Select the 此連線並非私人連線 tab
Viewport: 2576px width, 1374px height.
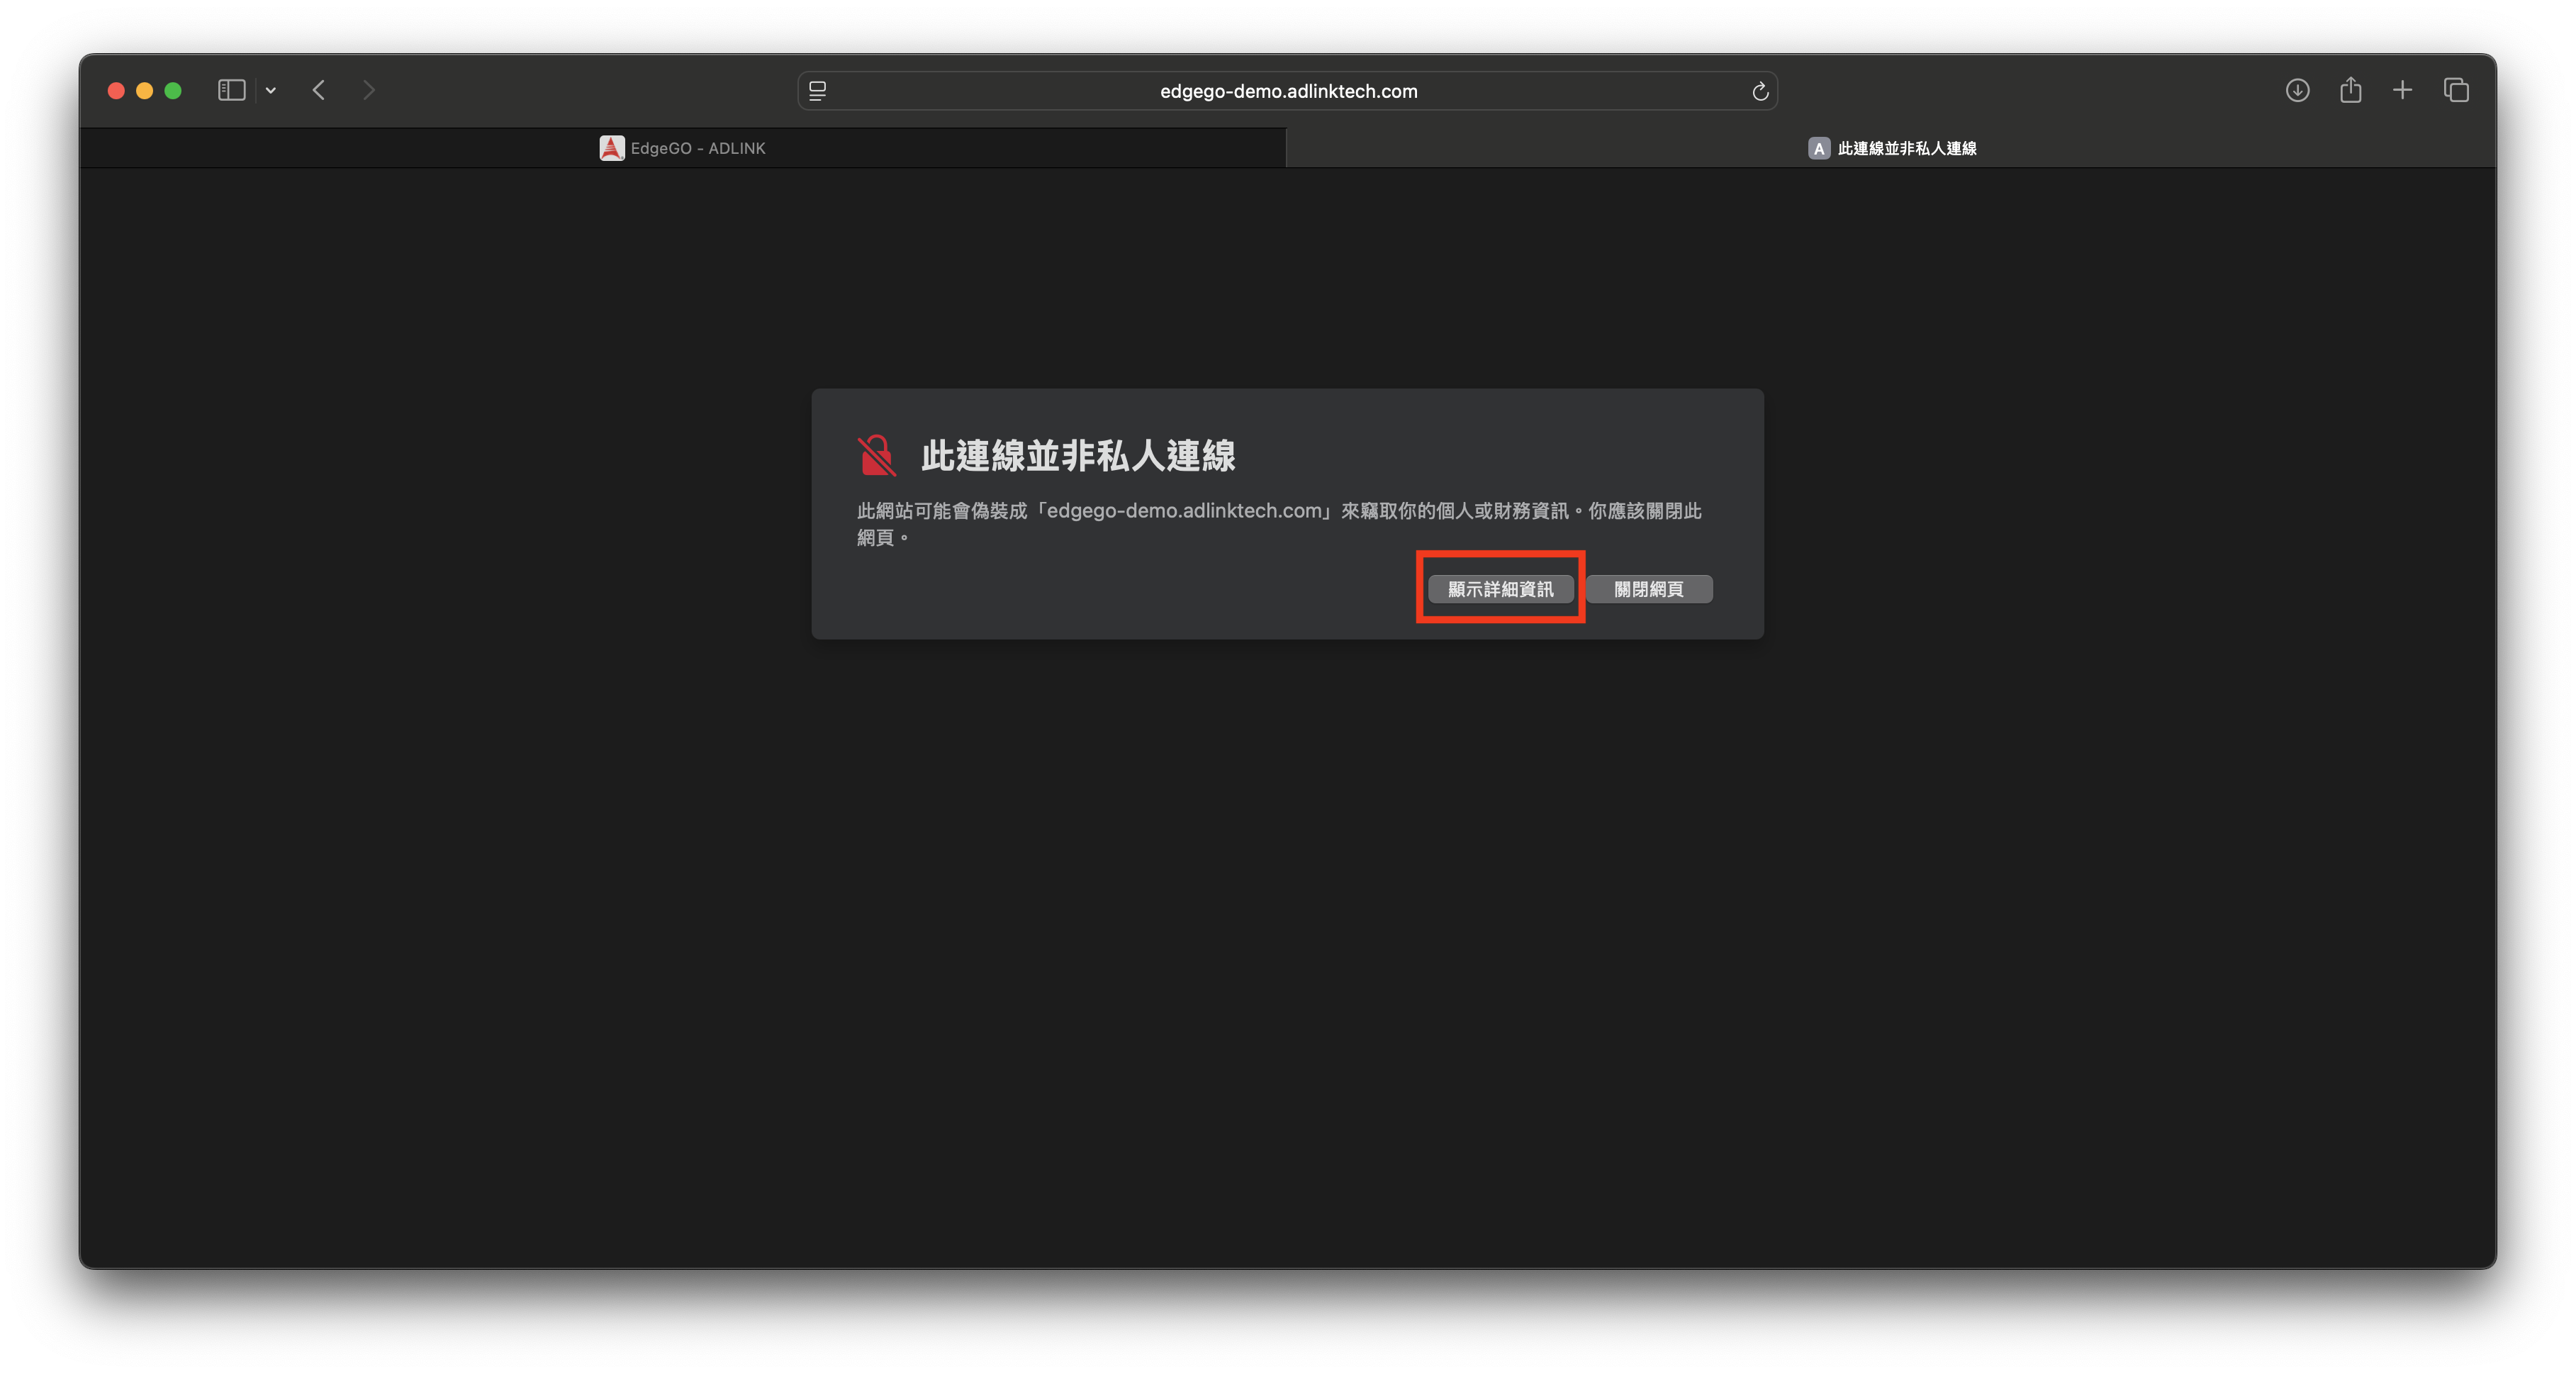coord(1891,148)
